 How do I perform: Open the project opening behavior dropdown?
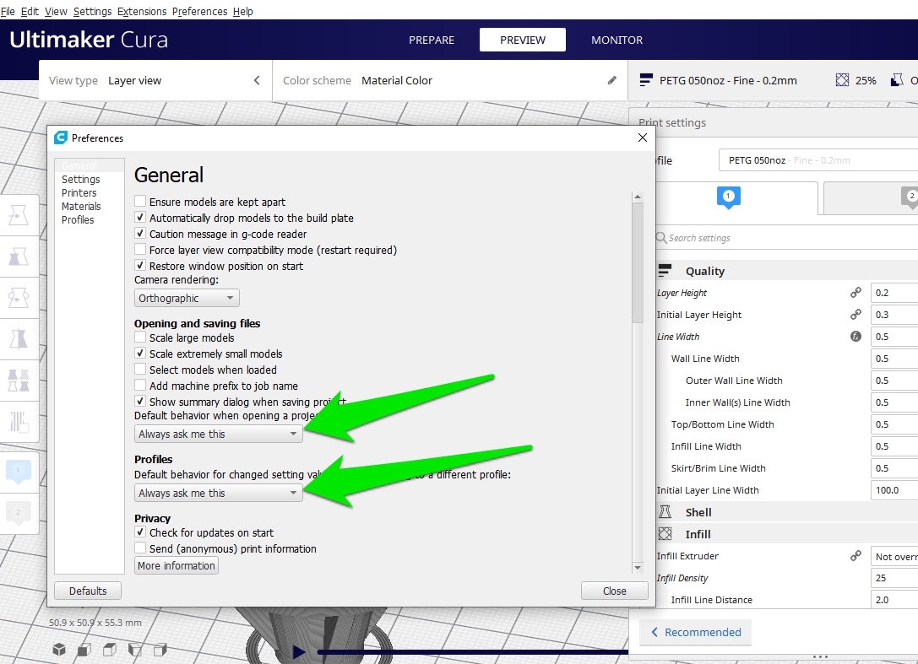[218, 434]
